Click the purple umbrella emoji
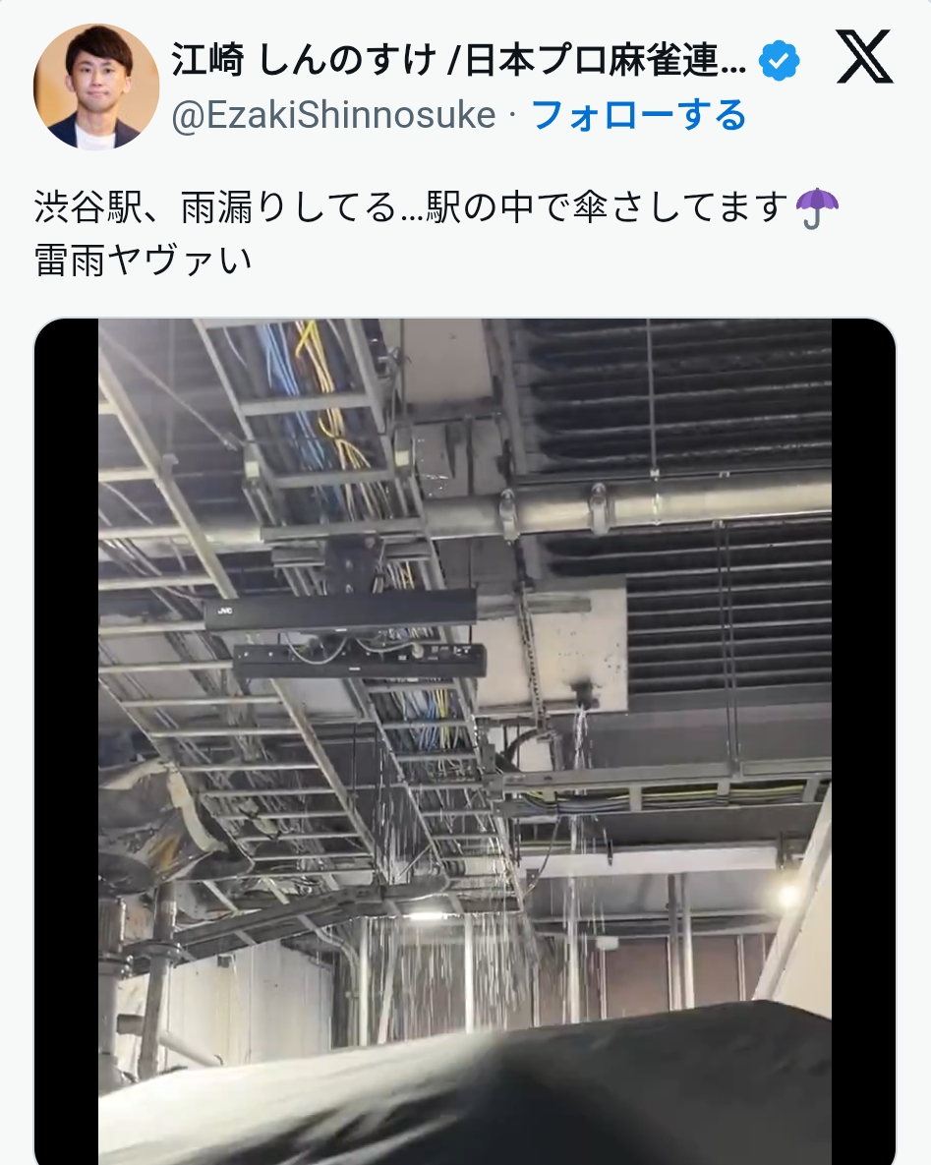Screen dimensions: 931x1165 (817, 208)
